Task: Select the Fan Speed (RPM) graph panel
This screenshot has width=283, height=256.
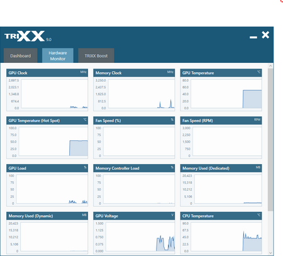Action: click(221, 138)
